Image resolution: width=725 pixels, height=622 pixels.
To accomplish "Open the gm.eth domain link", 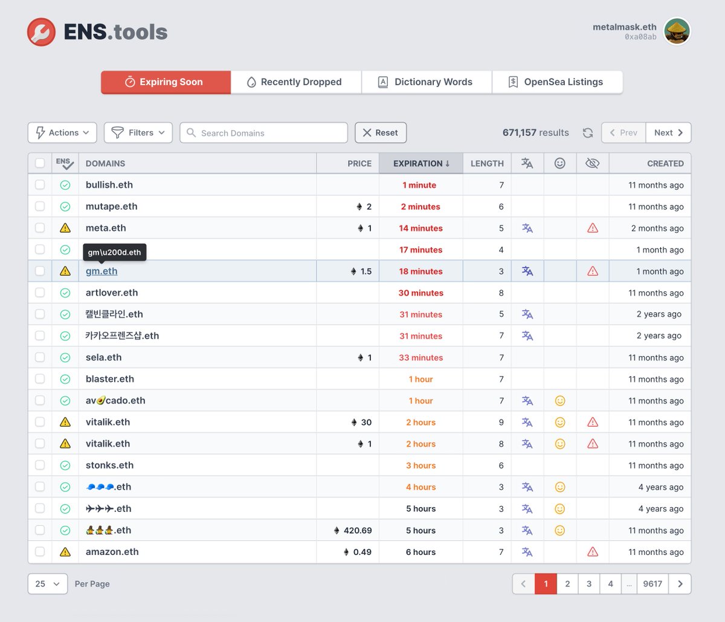I will click(x=101, y=271).
